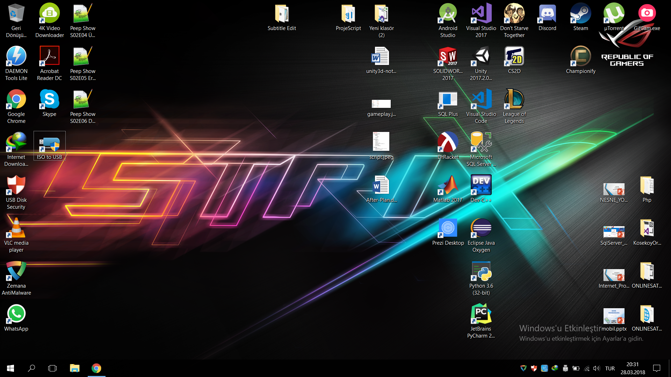This screenshot has height=377, width=671.
Task: Open Wi-Fi network tray icon
Action: pos(587,368)
